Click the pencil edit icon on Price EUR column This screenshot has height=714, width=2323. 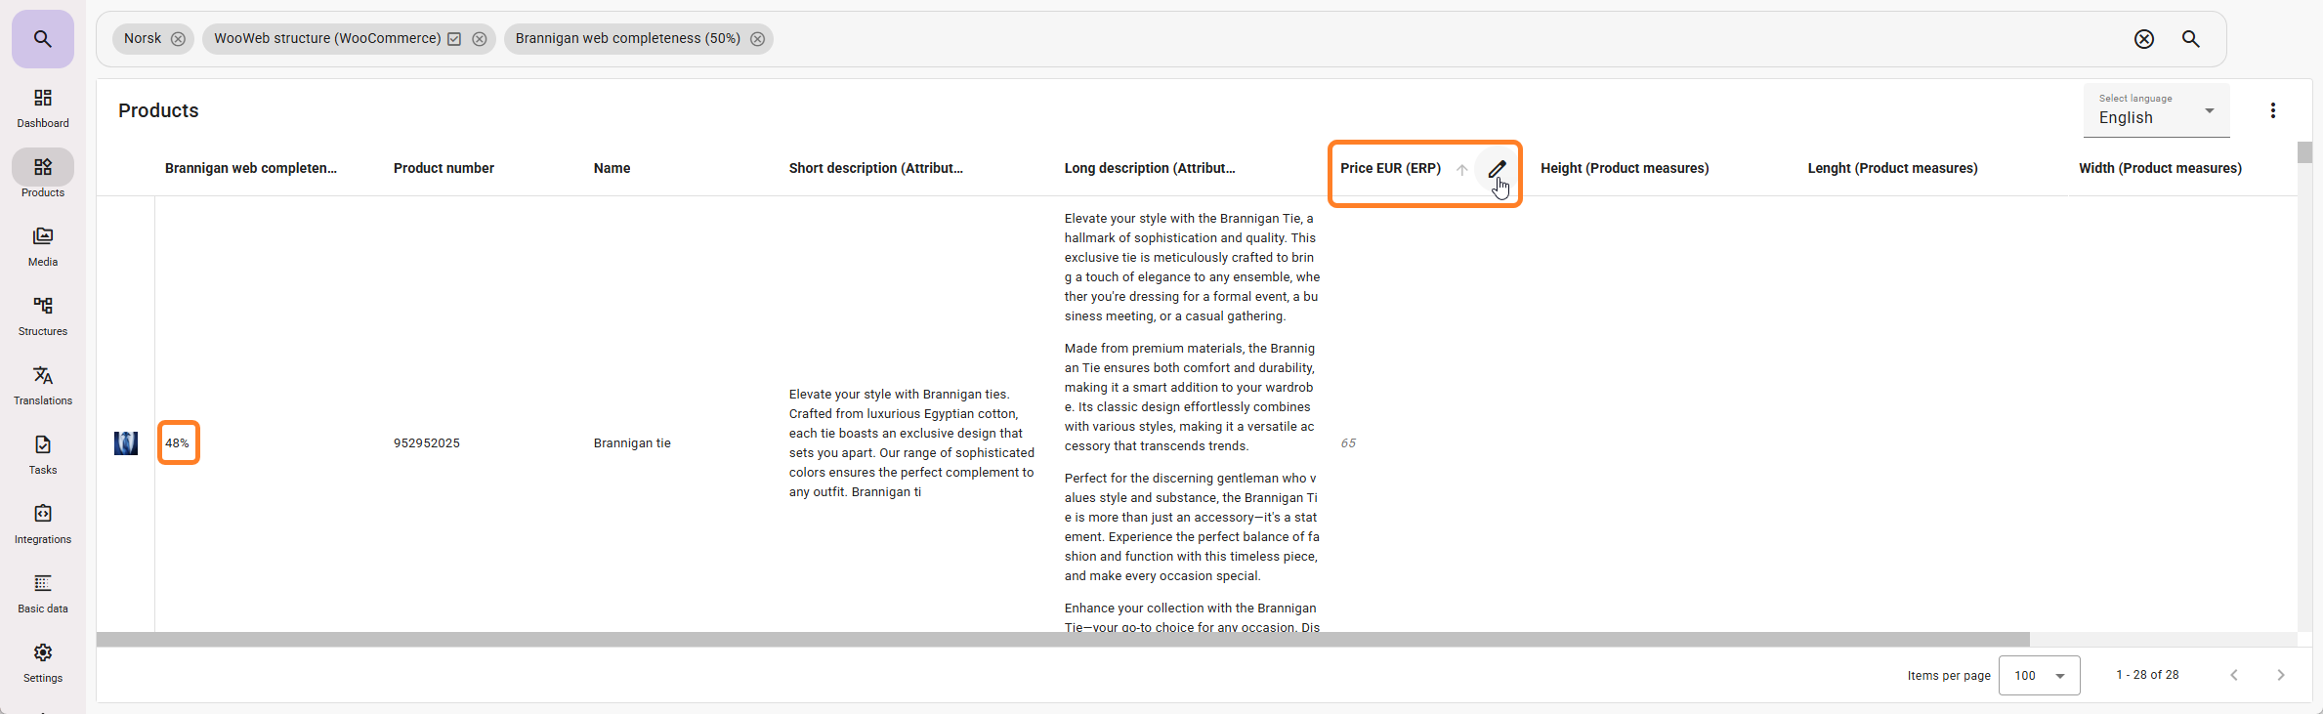(x=1497, y=169)
